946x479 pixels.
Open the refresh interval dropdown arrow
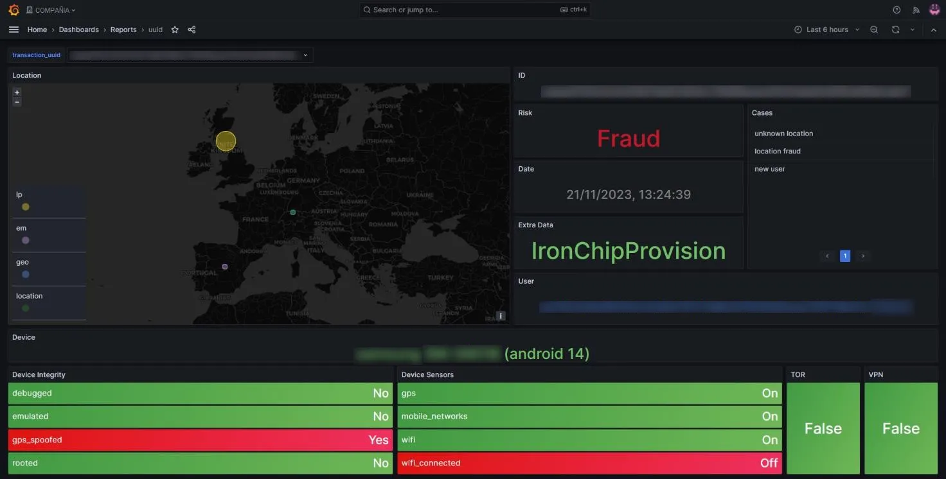point(912,30)
